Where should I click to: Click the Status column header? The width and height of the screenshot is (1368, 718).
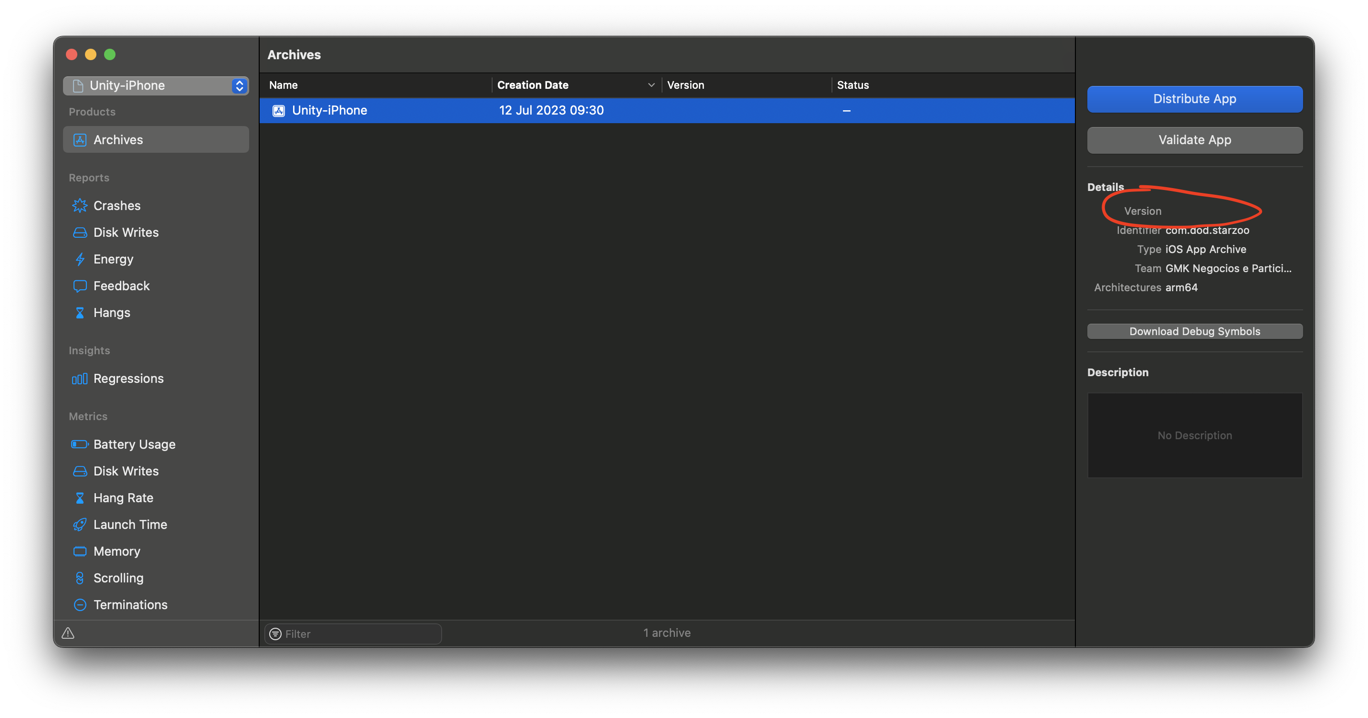(x=853, y=85)
